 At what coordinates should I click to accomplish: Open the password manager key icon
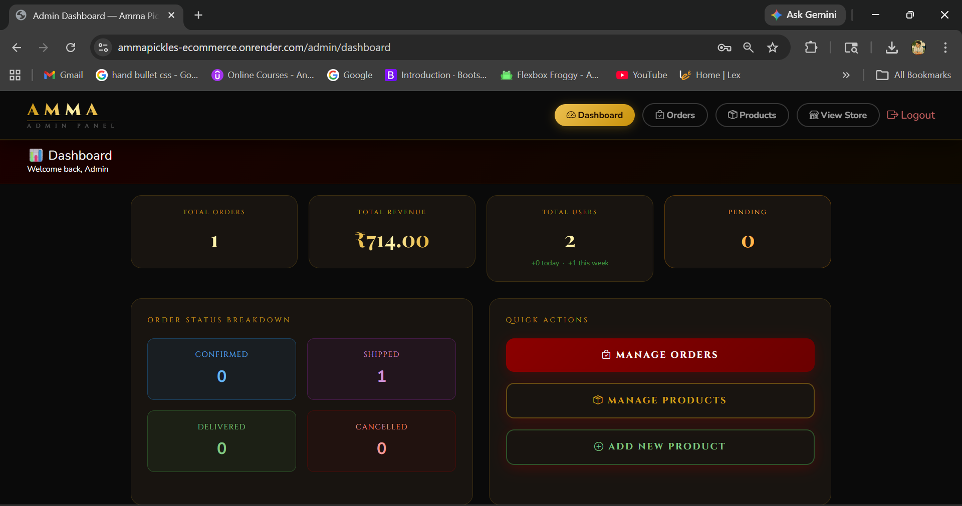724,48
